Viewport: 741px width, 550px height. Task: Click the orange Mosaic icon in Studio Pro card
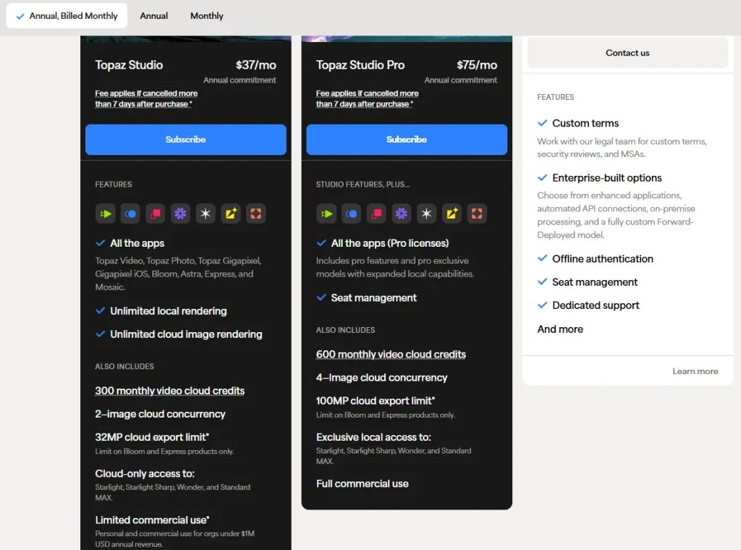pyautogui.click(x=476, y=213)
